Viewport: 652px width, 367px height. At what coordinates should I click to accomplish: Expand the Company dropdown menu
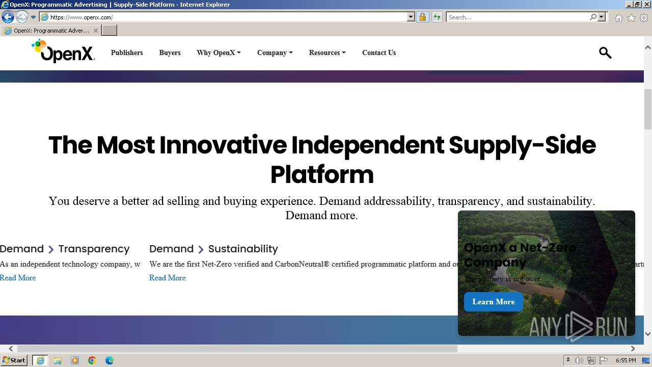pos(275,53)
